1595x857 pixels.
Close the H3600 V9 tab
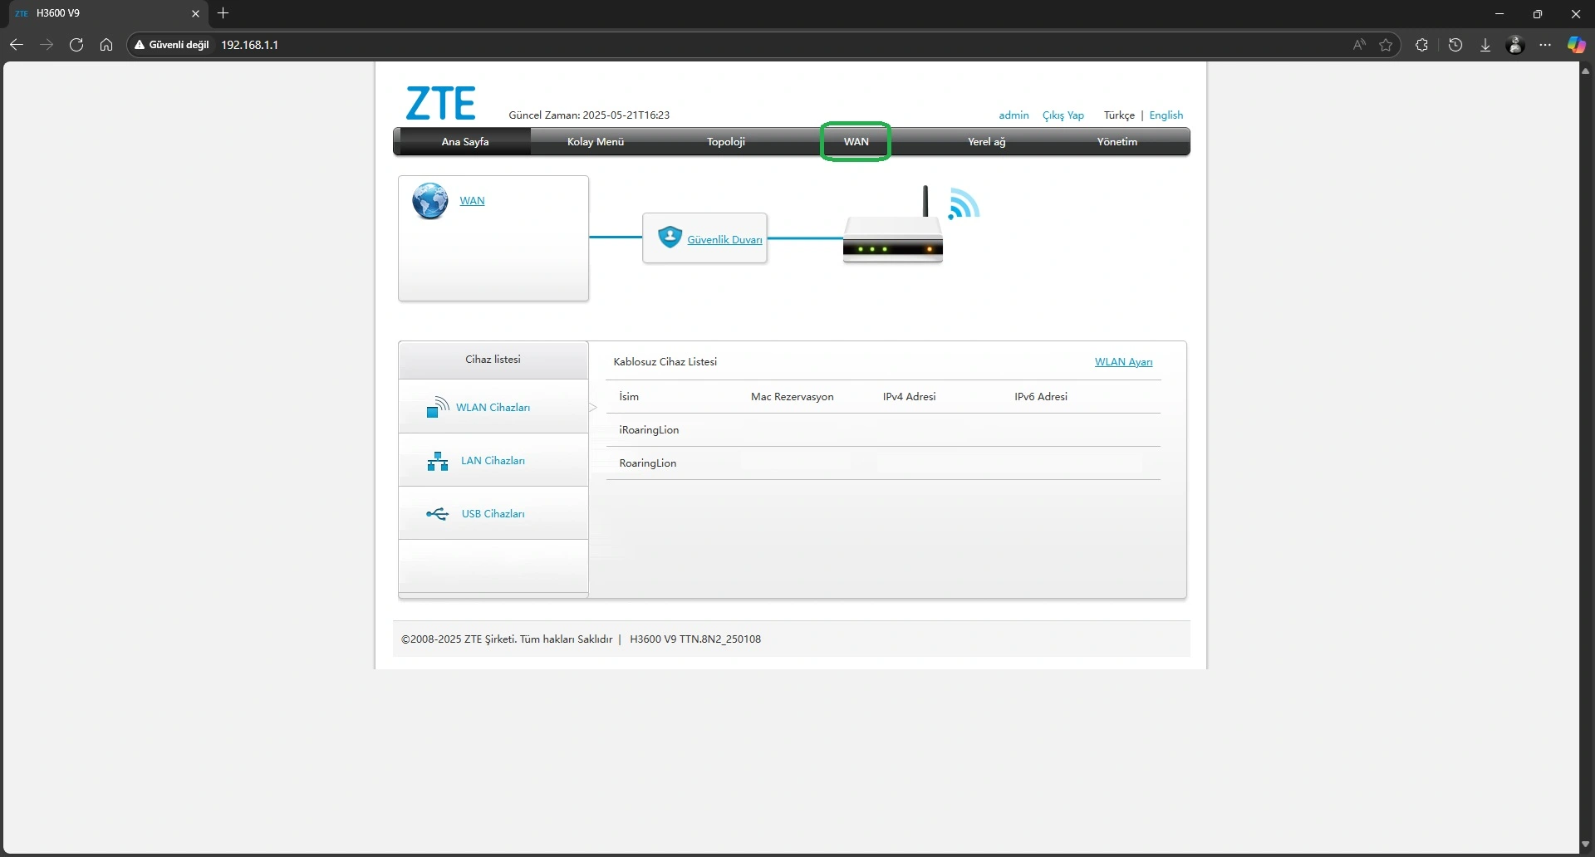(x=196, y=13)
